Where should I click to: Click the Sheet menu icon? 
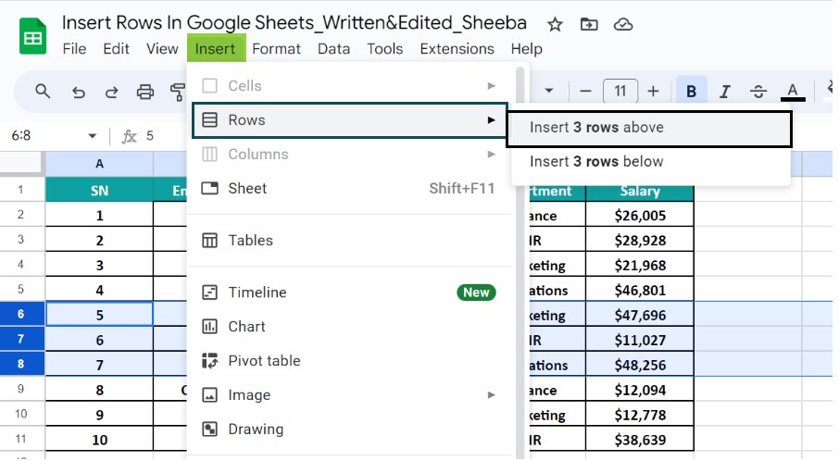(x=209, y=188)
